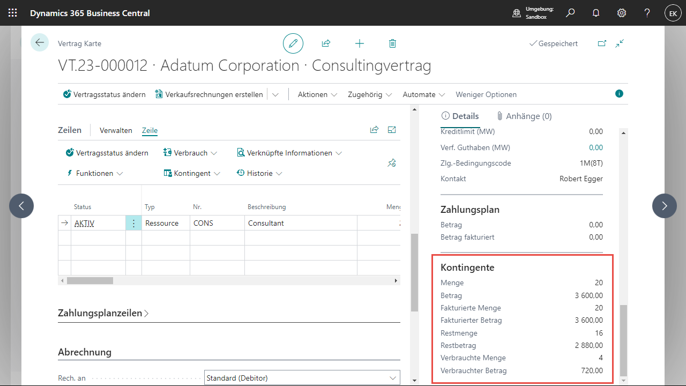Viewport: 686px width, 386px height.
Task: Click Verkaufsrechnungen erstellen
Action: (x=209, y=94)
